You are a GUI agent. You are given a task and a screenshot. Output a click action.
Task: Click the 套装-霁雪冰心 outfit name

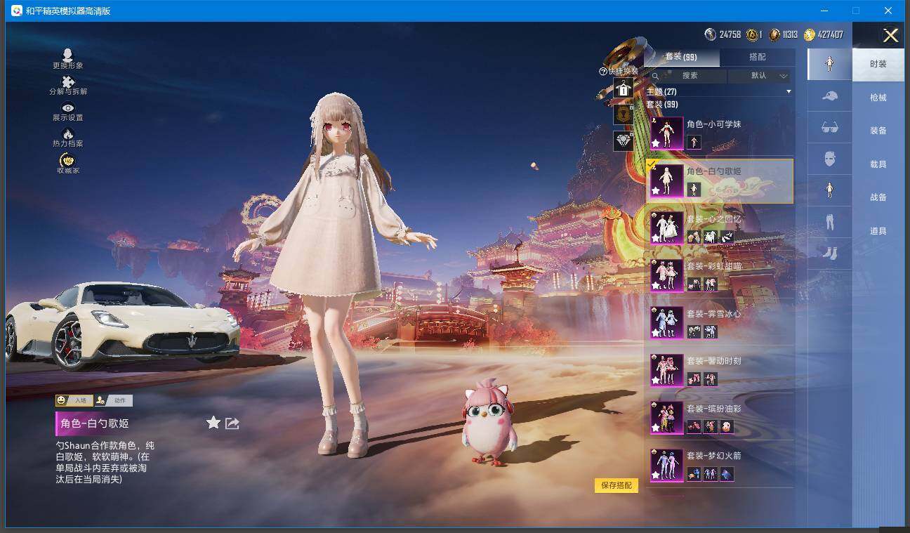tap(713, 314)
